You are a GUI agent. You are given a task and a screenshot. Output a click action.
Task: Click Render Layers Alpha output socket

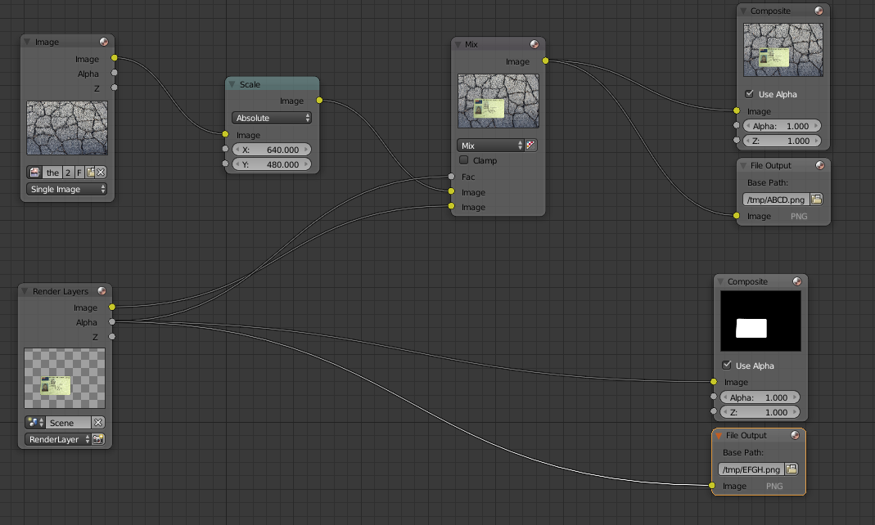click(112, 321)
